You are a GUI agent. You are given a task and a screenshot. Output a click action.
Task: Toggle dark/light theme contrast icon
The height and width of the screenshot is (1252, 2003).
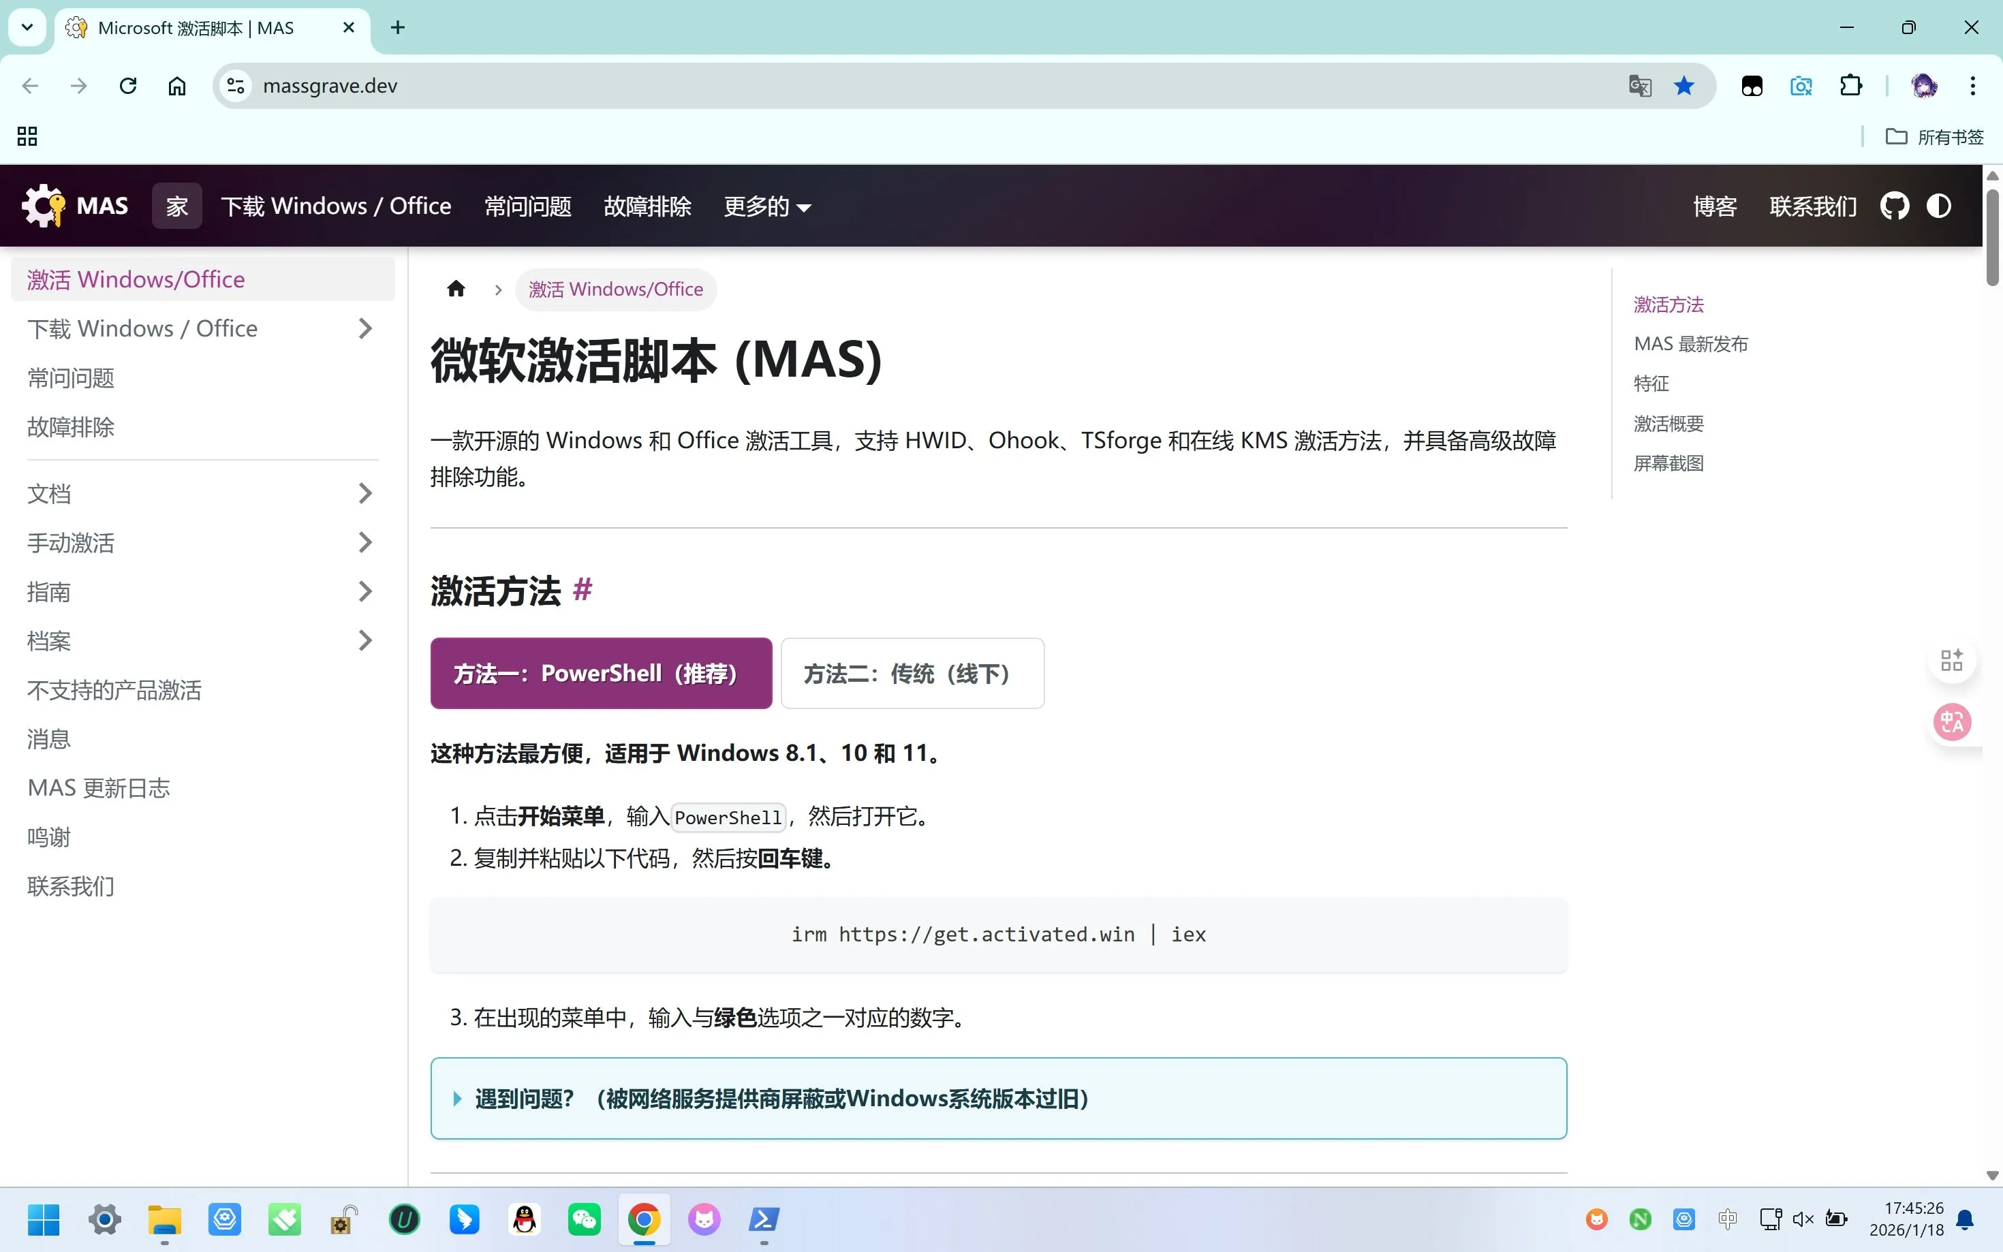pyautogui.click(x=1938, y=206)
